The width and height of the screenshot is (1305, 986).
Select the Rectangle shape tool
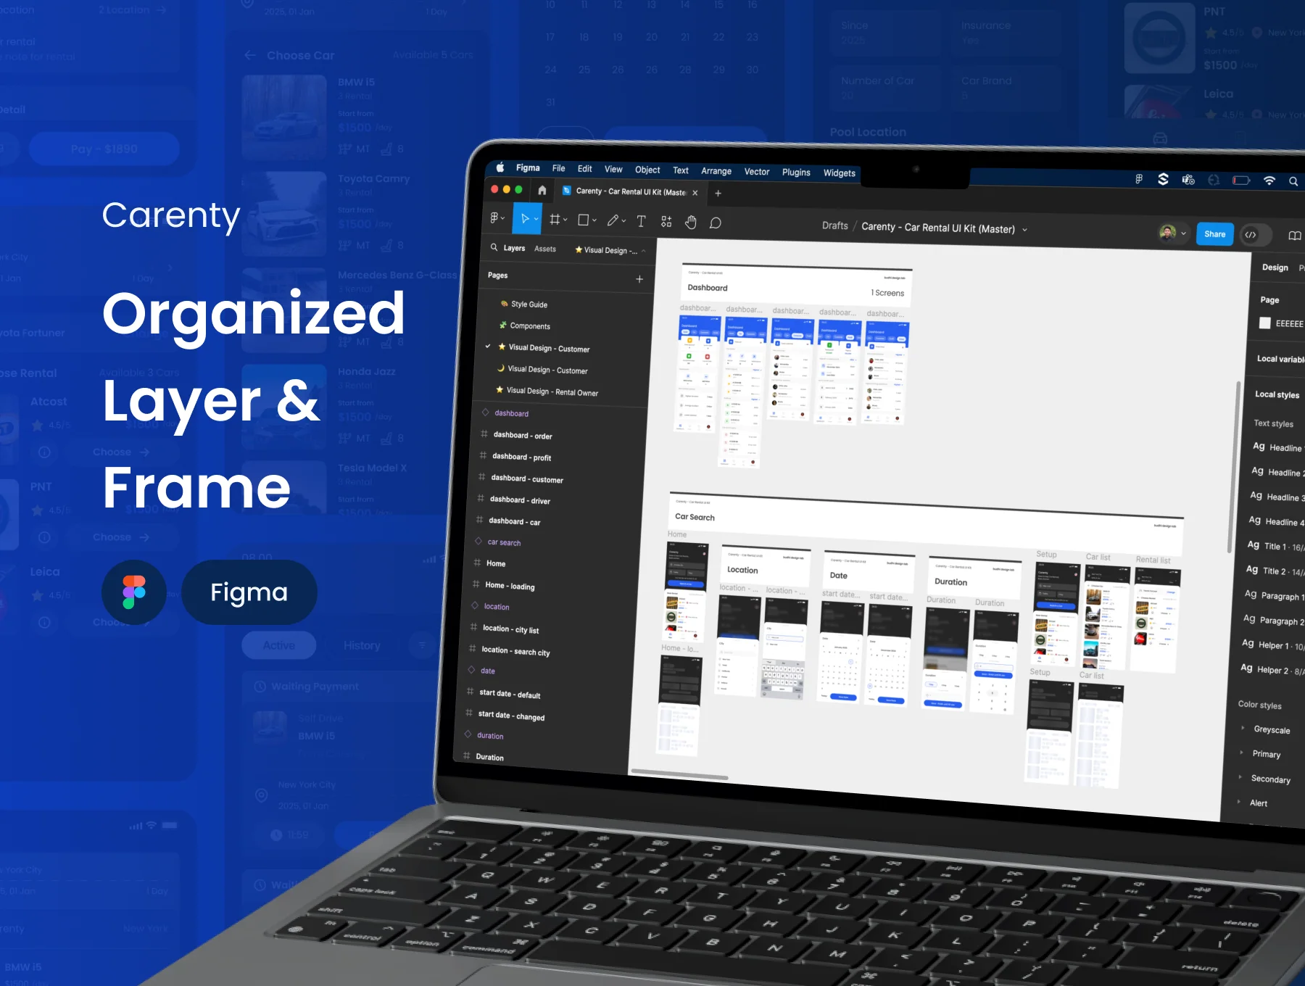coord(584,220)
